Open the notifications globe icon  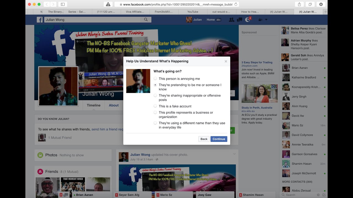click(247, 20)
